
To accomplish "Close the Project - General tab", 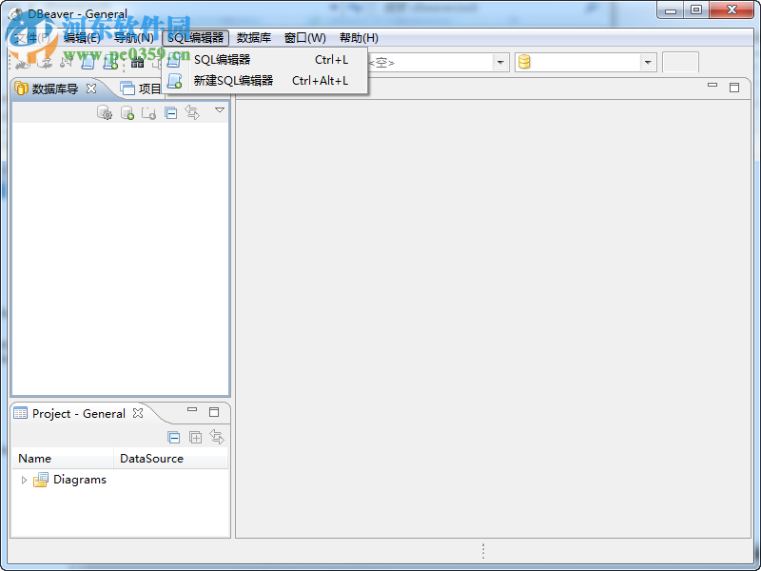I will pyautogui.click(x=138, y=413).
